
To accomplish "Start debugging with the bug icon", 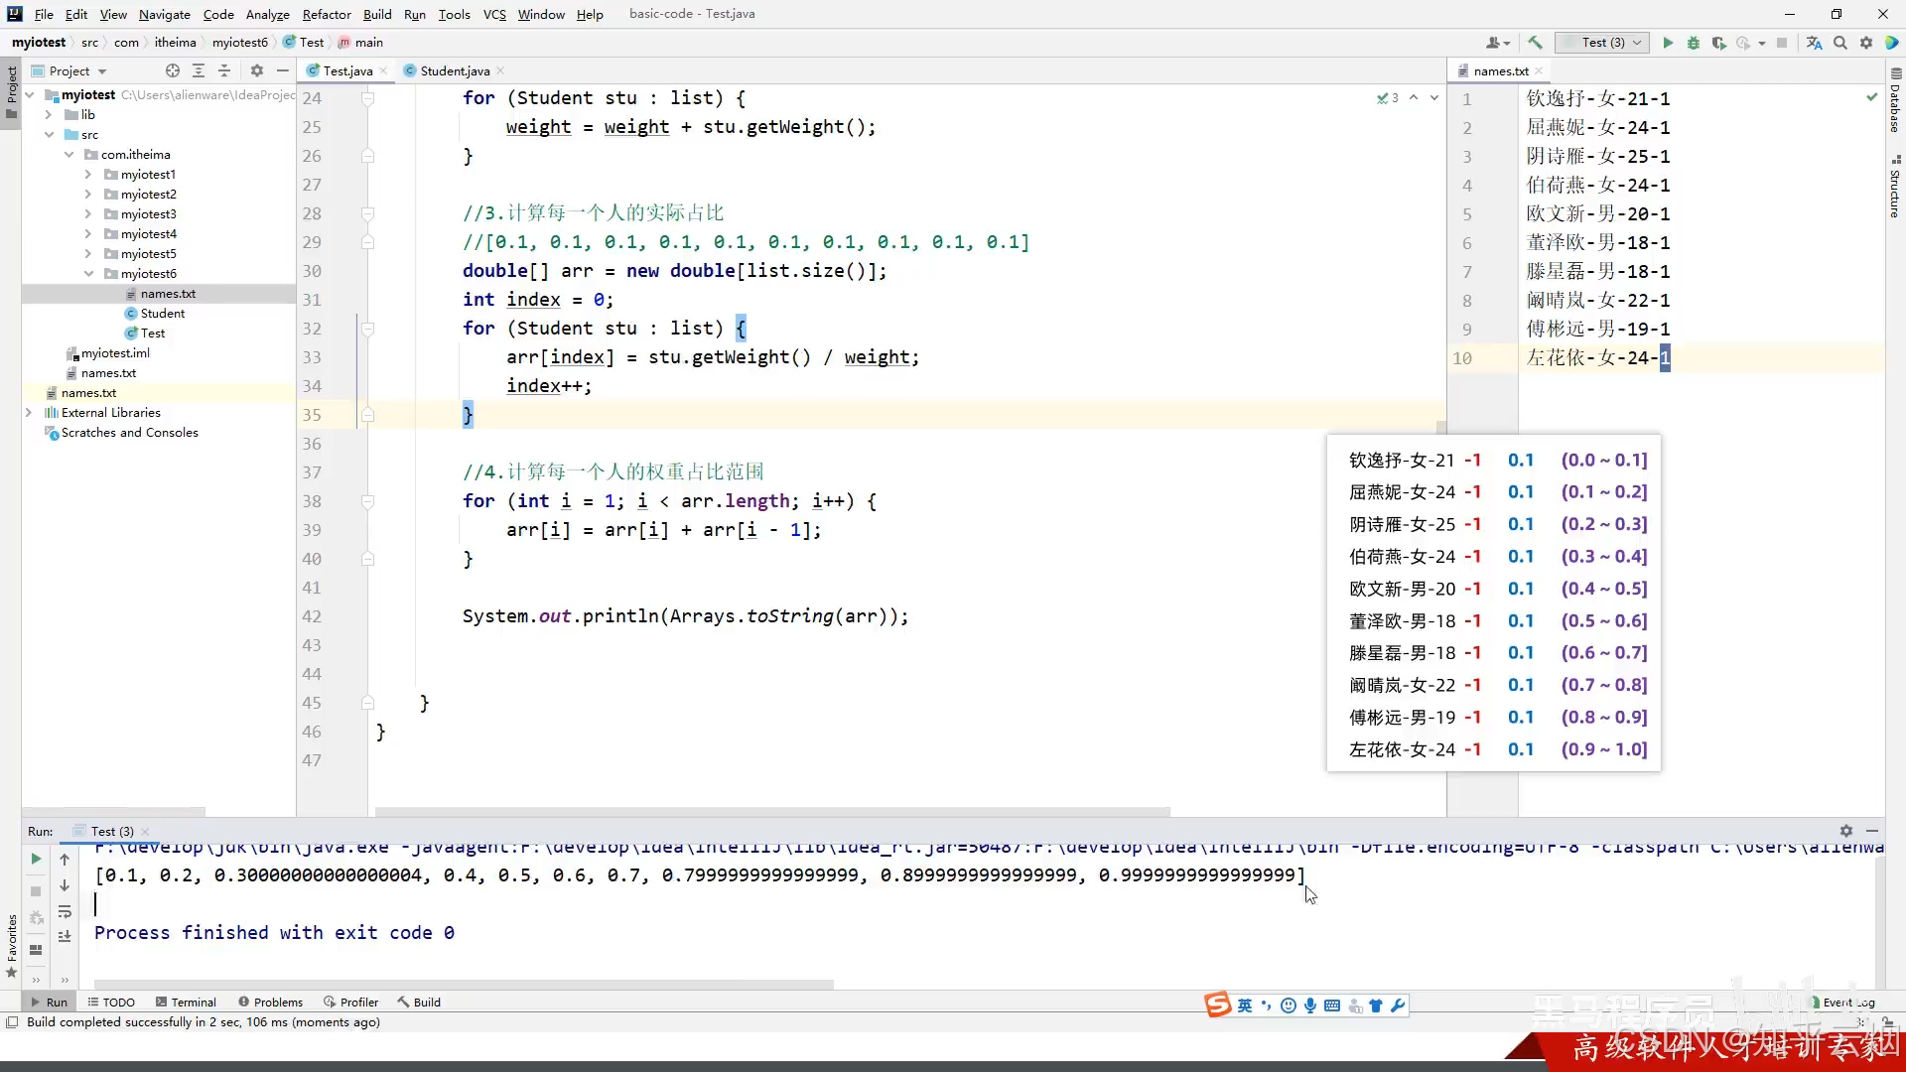I will click(x=1694, y=43).
